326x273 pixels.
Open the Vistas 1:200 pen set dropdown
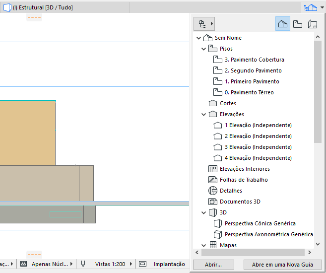click(131, 264)
